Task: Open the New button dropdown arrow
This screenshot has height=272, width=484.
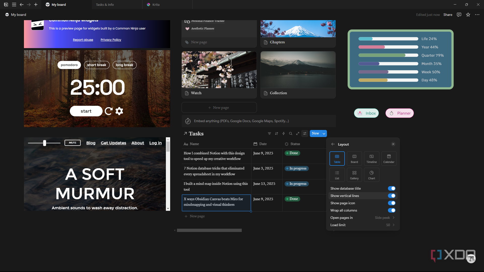Action: [324, 133]
